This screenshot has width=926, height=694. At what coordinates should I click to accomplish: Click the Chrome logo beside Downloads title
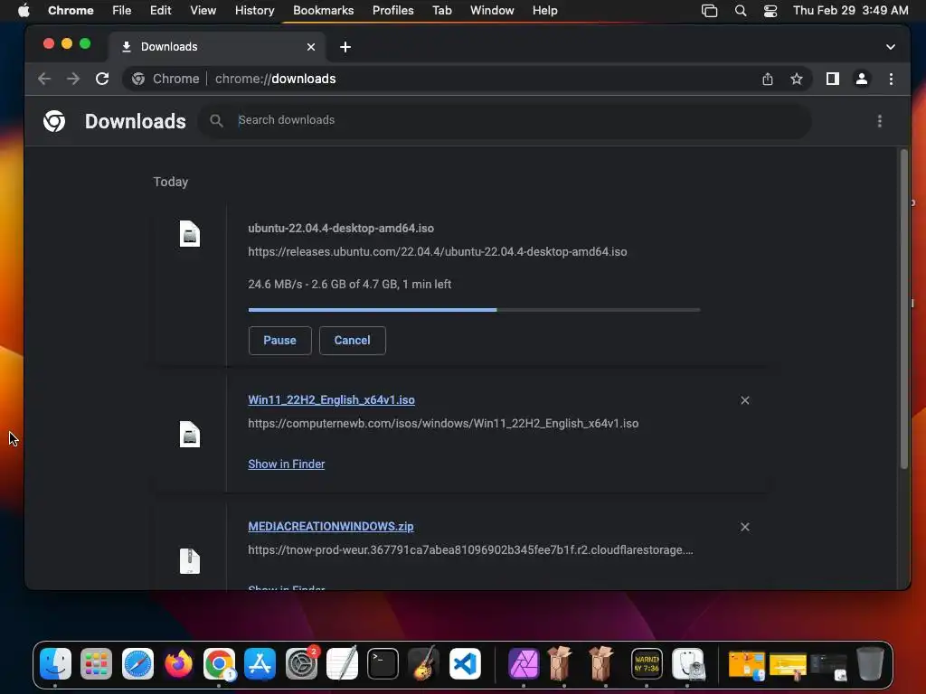point(54,121)
